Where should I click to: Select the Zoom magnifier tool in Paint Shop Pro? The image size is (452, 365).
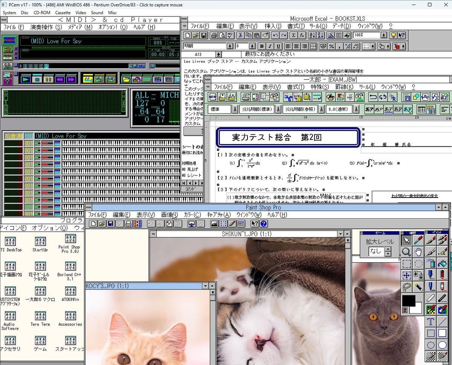(406, 252)
